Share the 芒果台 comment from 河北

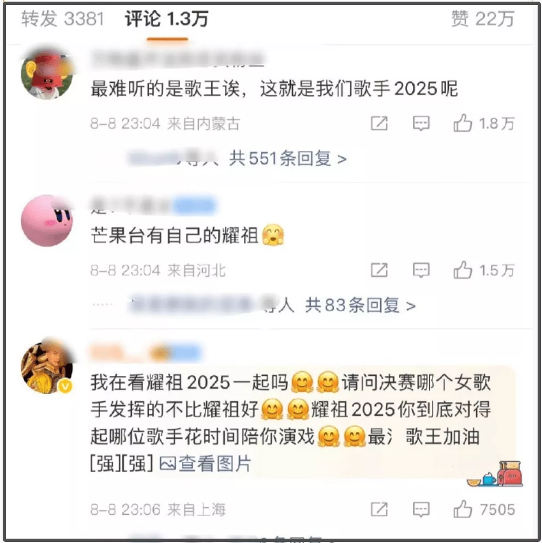click(379, 270)
